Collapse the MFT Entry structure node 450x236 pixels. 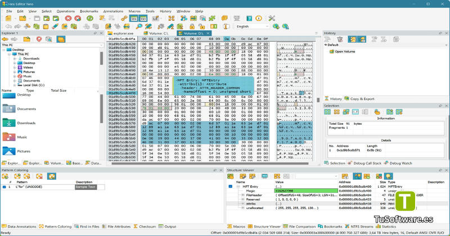pyautogui.click(x=238, y=187)
